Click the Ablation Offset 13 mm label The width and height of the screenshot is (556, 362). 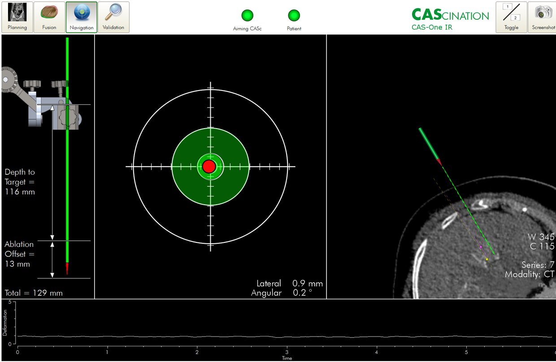pos(19,254)
